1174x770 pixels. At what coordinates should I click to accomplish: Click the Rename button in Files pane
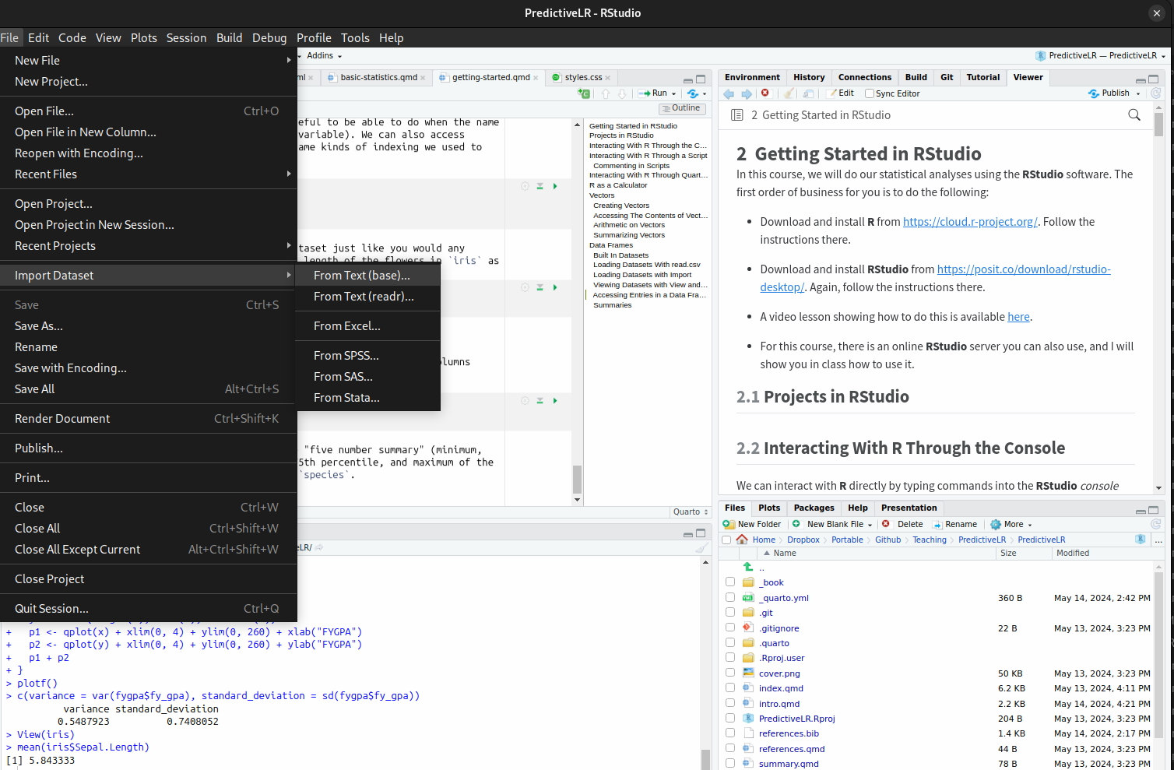click(x=954, y=525)
